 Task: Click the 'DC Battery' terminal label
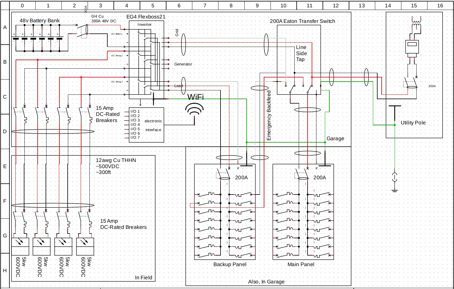pos(117,34)
